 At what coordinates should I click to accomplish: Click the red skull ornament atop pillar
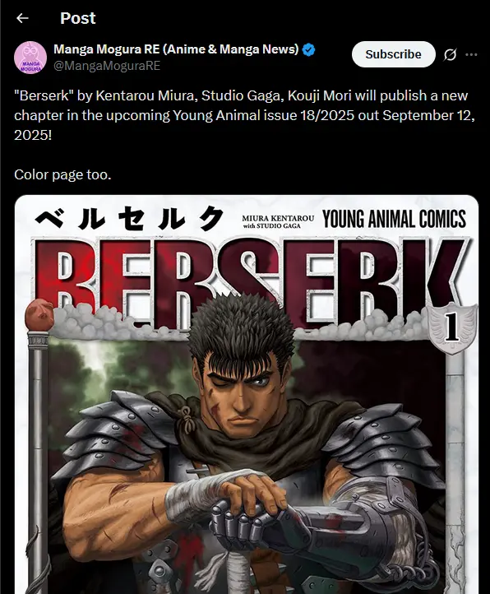(x=39, y=314)
